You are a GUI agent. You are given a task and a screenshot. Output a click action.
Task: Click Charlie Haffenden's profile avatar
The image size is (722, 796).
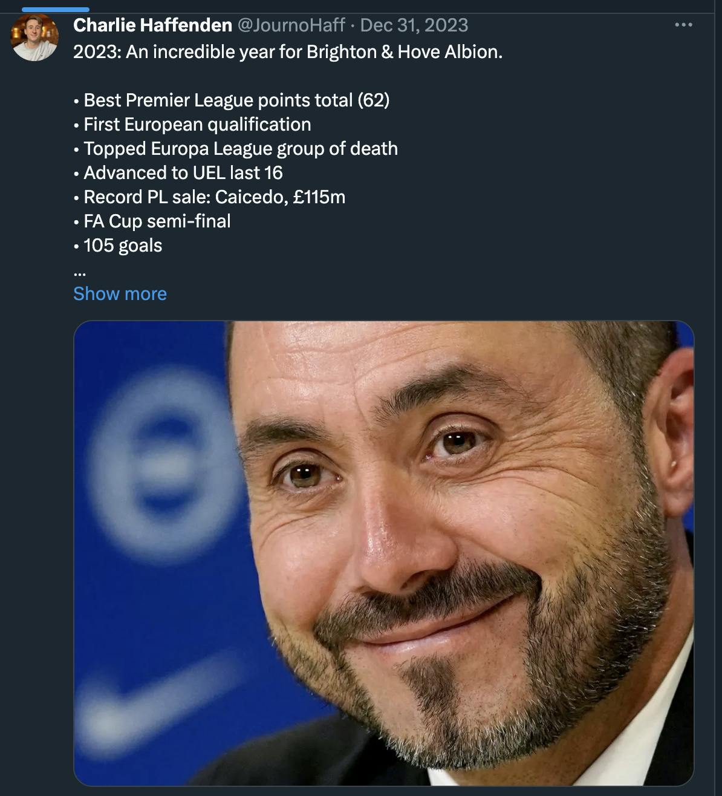tap(34, 38)
